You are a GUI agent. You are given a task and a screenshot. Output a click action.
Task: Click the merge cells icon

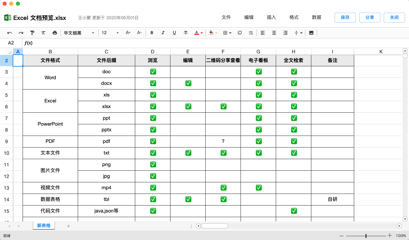[x=240, y=33]
